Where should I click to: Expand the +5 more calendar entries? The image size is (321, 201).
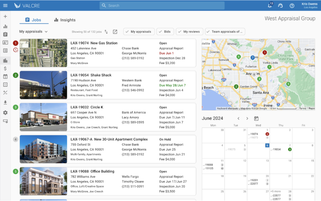(x=276, y=191)
